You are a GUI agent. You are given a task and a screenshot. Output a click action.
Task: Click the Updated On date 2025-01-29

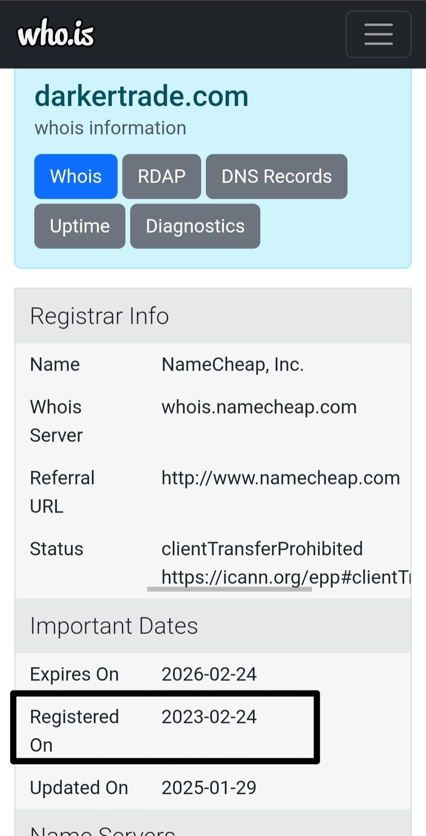[x=209, y=788]
